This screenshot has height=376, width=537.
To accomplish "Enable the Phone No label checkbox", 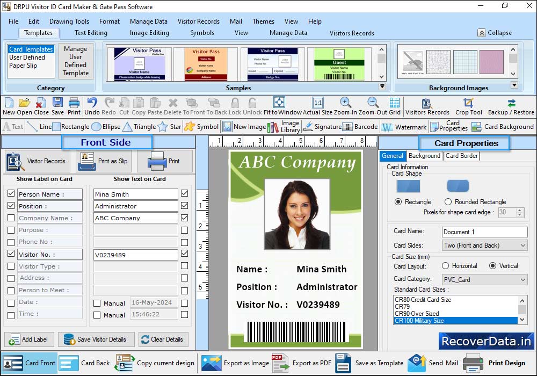I will 11,242.
